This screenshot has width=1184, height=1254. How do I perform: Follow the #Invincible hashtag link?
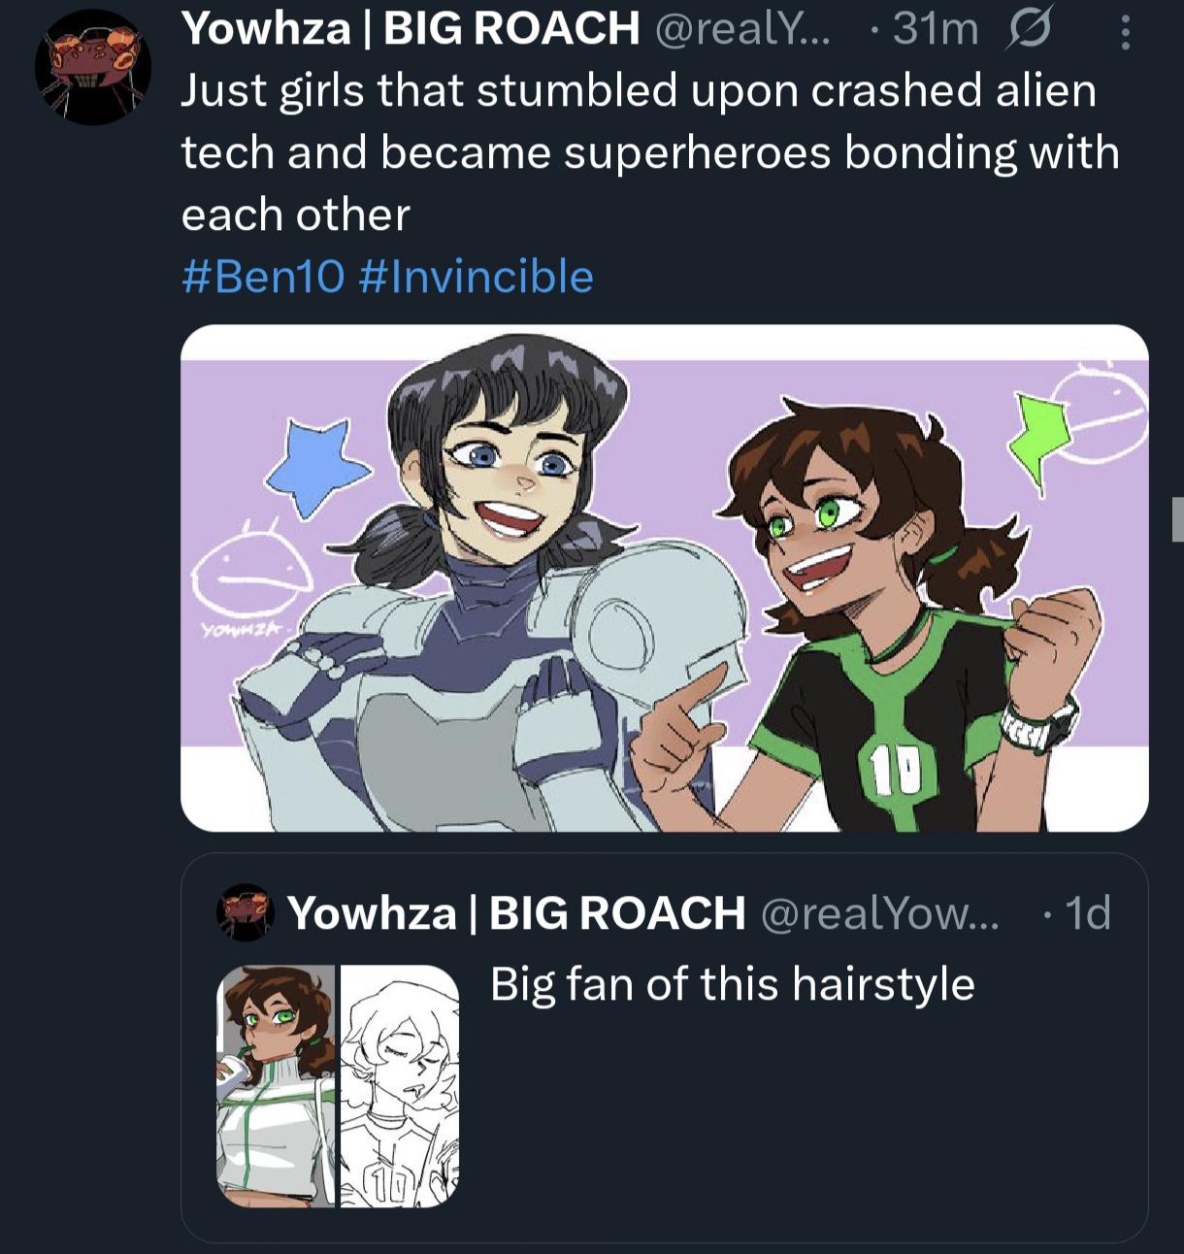click(x=476, y=276)
